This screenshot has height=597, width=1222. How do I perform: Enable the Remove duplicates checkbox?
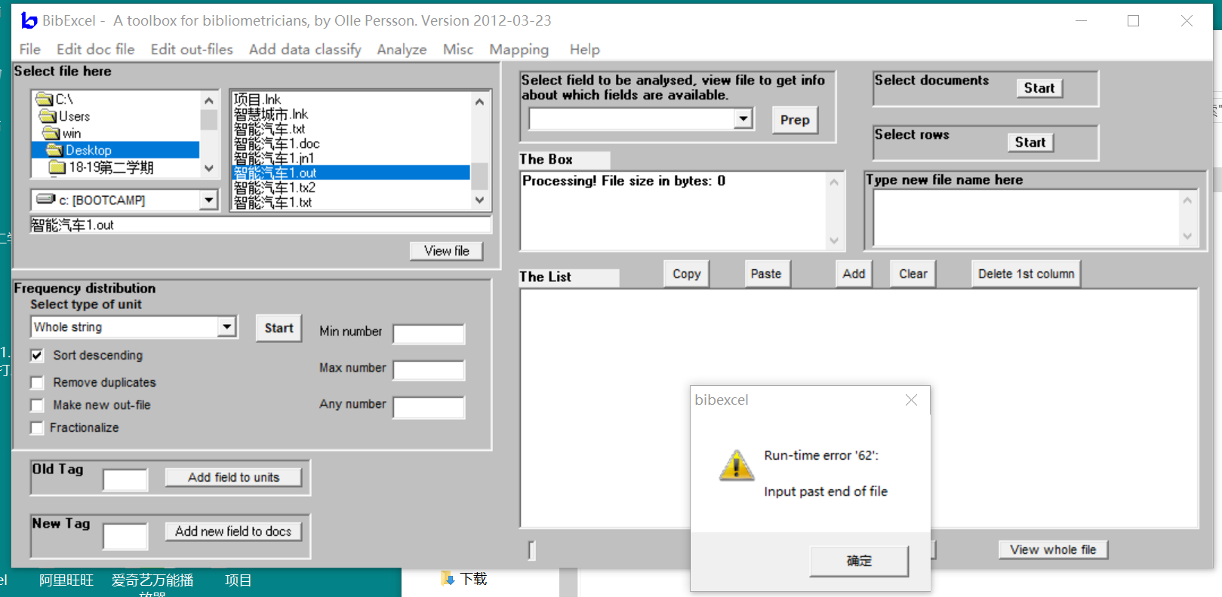click(37, 382)
